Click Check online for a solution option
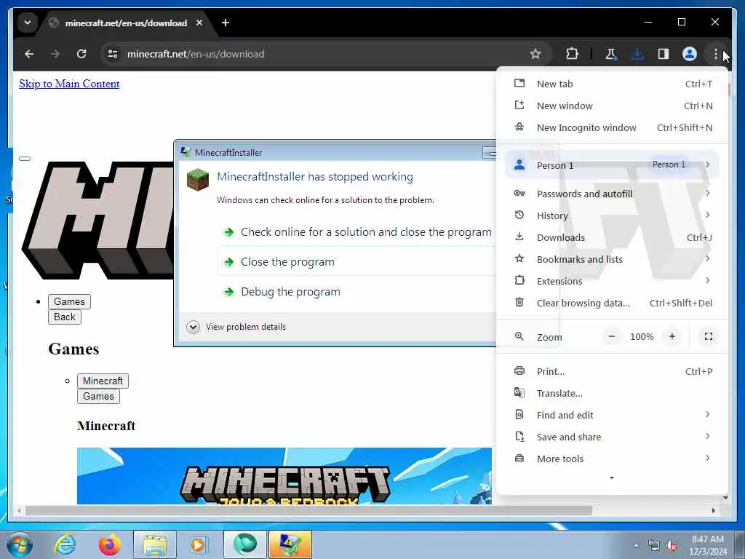The width and height of the screenshot is (745, 559). pos(357,232)
